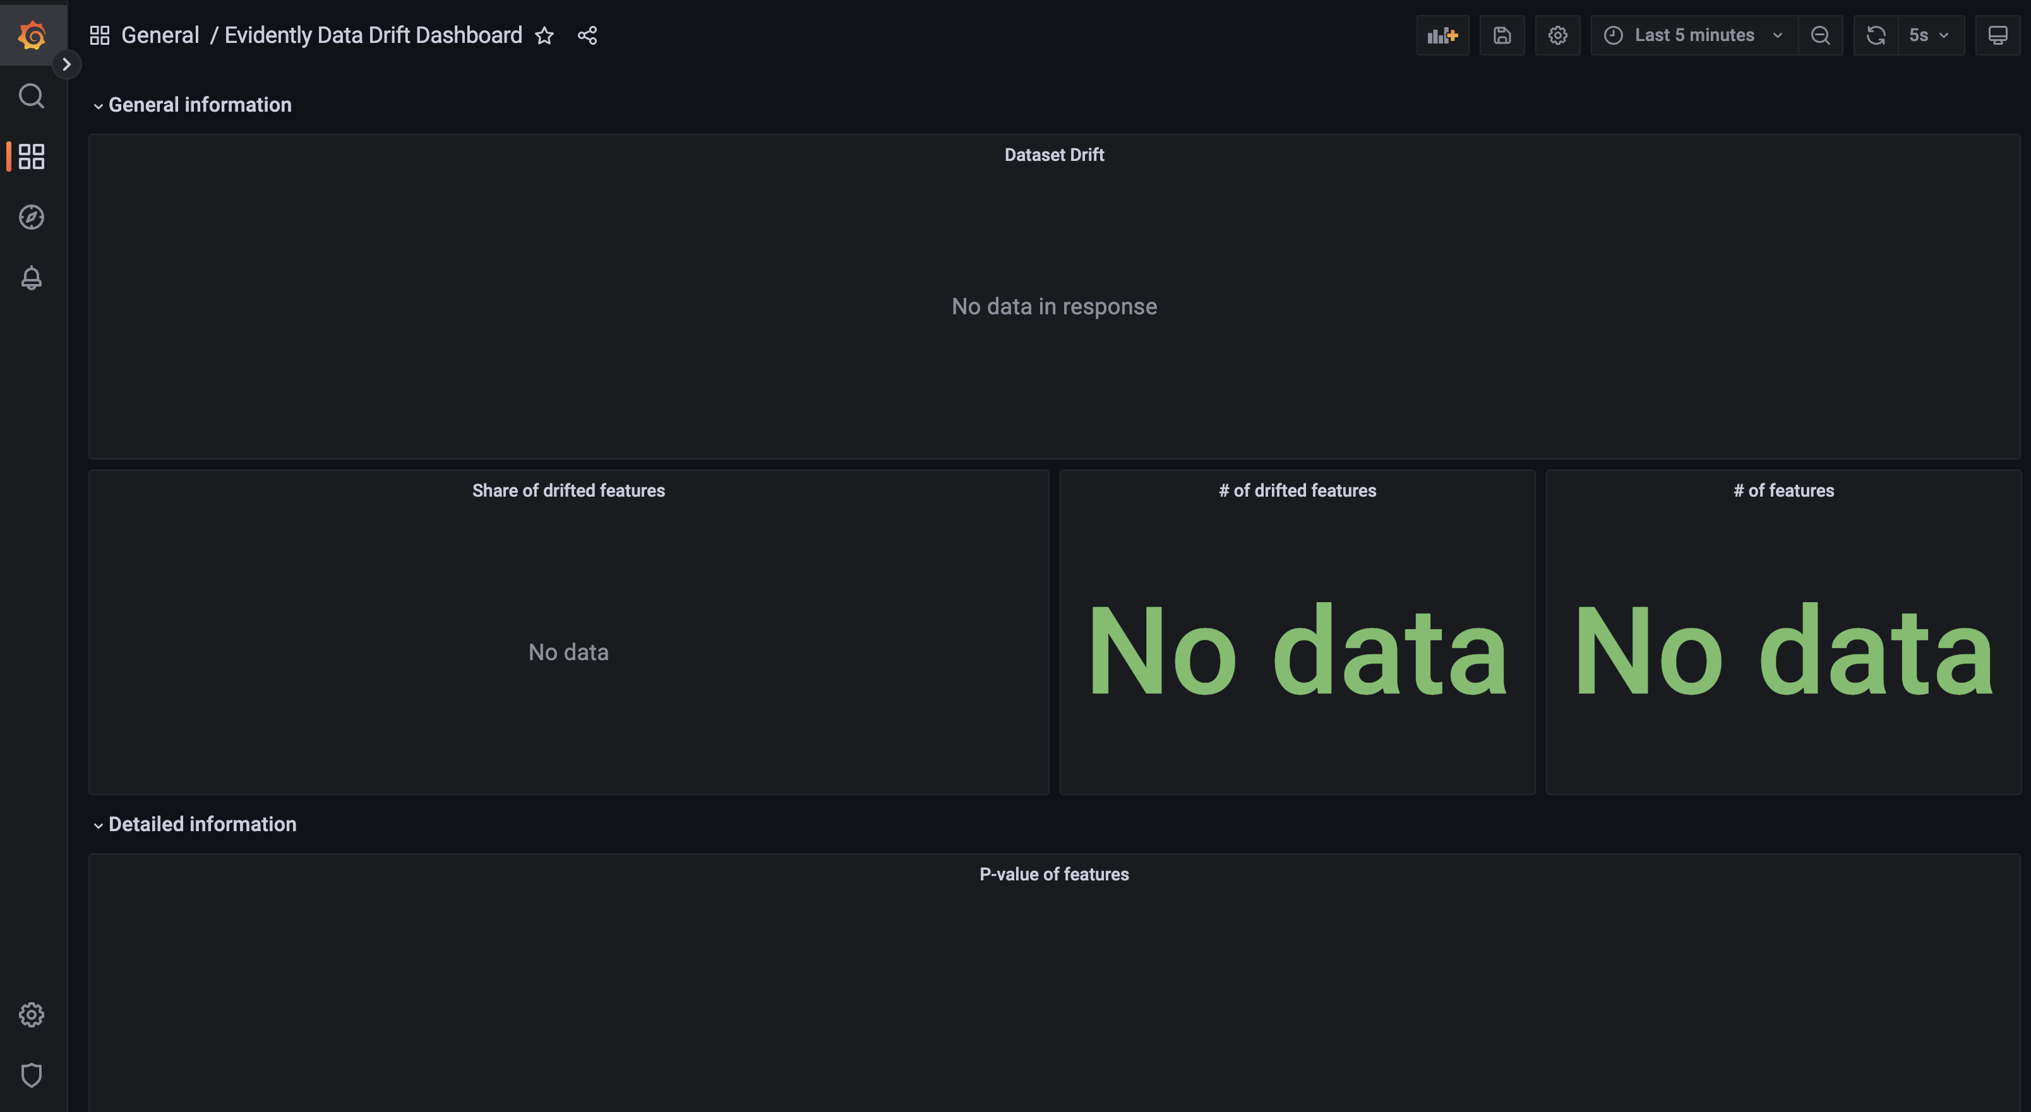Open the search dashboards icon
Viewport: 2031px width, 1112px height.
tap(32, 96)
